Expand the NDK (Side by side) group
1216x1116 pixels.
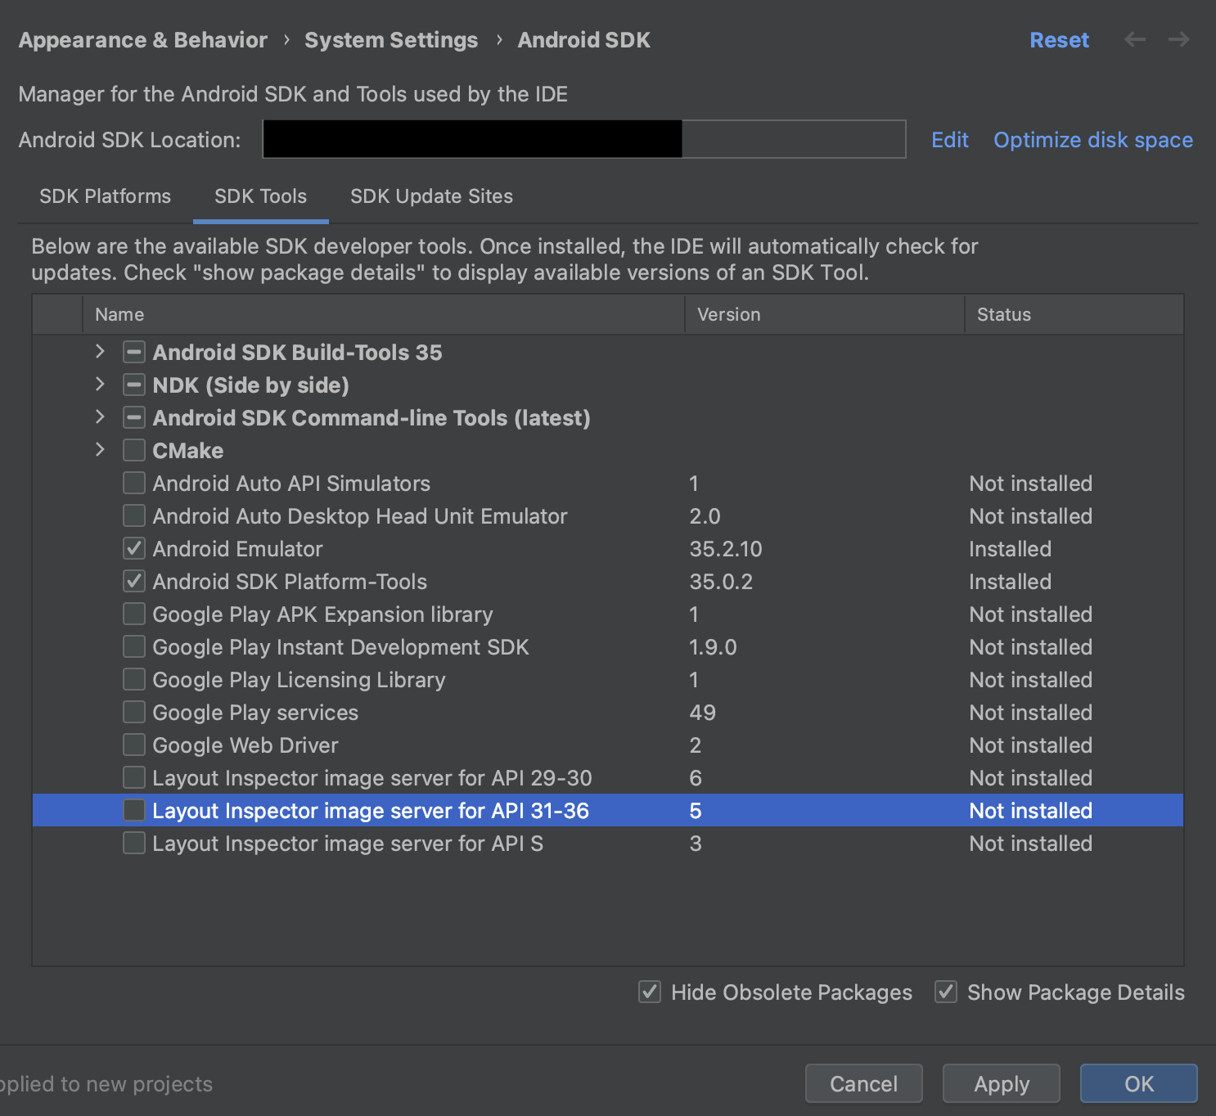(100, 385)
